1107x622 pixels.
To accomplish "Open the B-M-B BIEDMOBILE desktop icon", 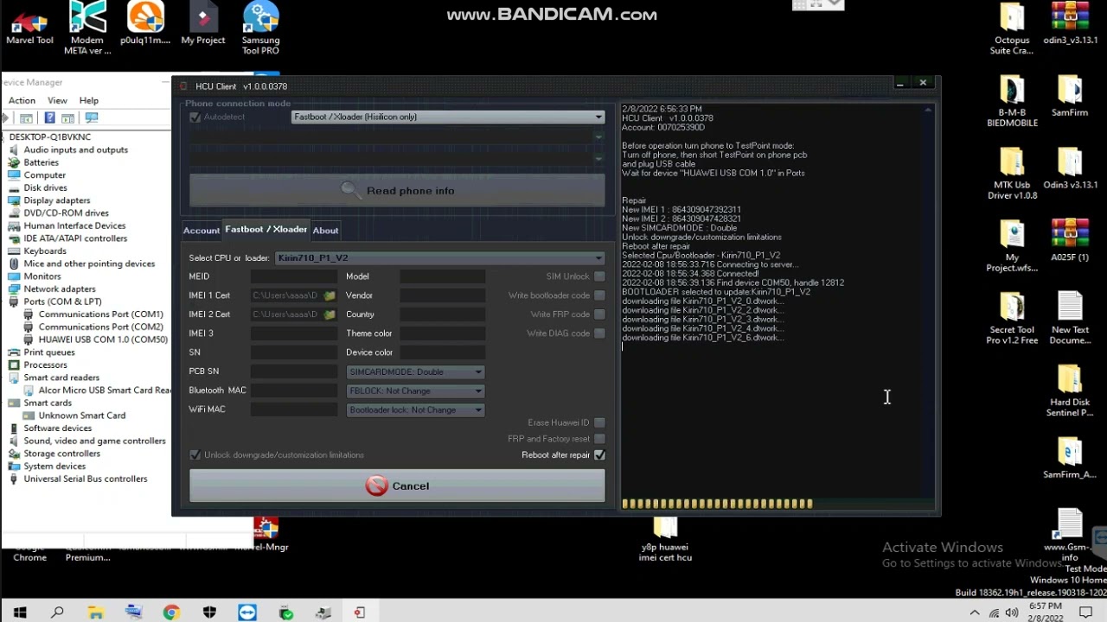I will pyautogui.click(x=1012, y=101).
